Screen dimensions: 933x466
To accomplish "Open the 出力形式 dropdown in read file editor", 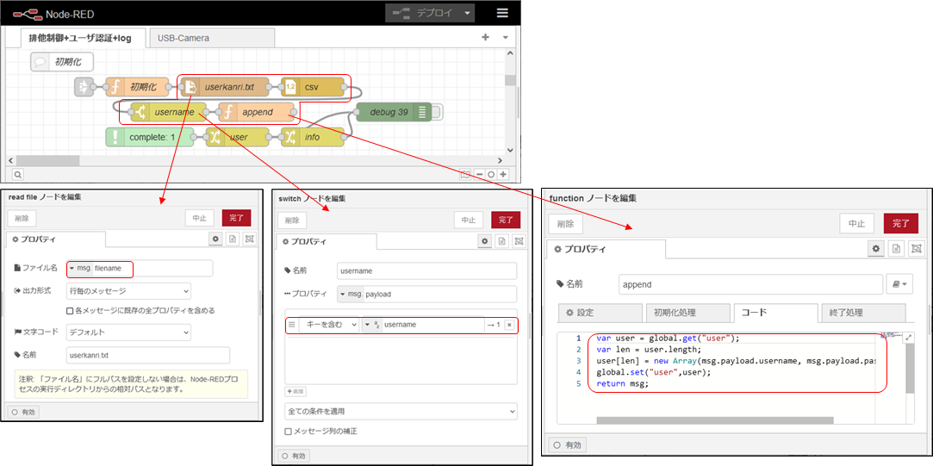I will tap(128, 291).
